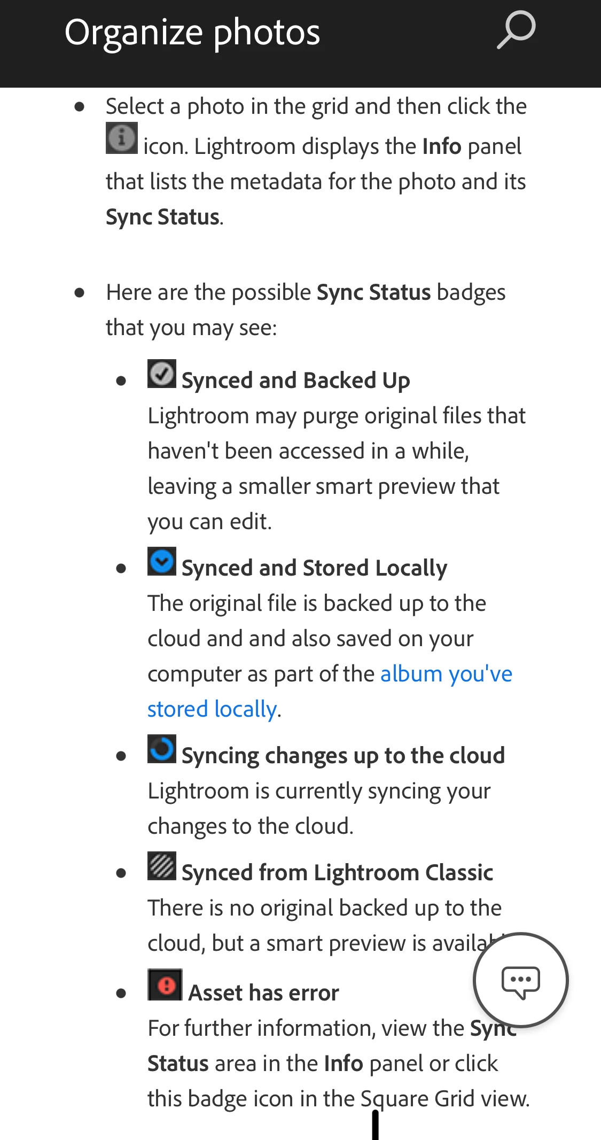The height and width of the screenshot is (1140, 601).
Task: Click the 'Syncing changes up to the cloud' heading
Action: pyautogui.click(x=343, y=756)
